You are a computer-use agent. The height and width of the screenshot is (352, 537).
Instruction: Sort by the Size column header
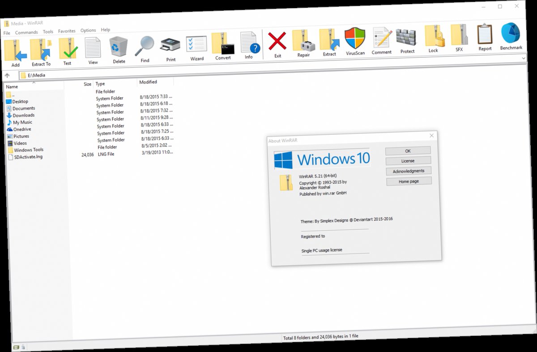coord(78,84)
